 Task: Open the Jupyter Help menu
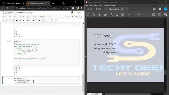pos(49,17)
